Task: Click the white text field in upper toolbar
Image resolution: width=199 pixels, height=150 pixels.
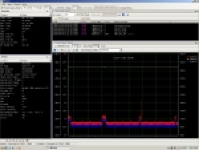Action: click(71, 15)
